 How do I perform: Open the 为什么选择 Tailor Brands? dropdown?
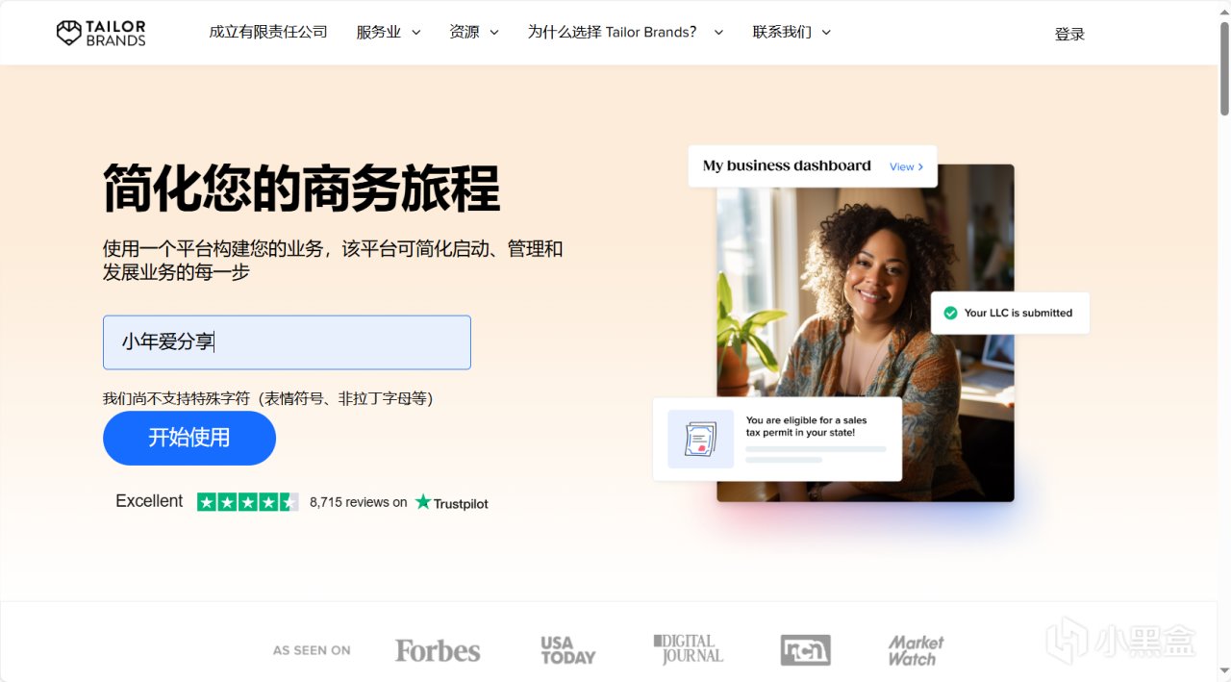click(625, 32)
